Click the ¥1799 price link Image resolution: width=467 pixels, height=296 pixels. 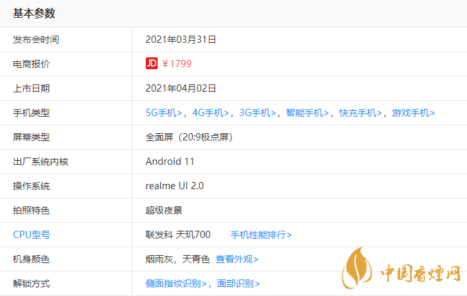[177, 64]
